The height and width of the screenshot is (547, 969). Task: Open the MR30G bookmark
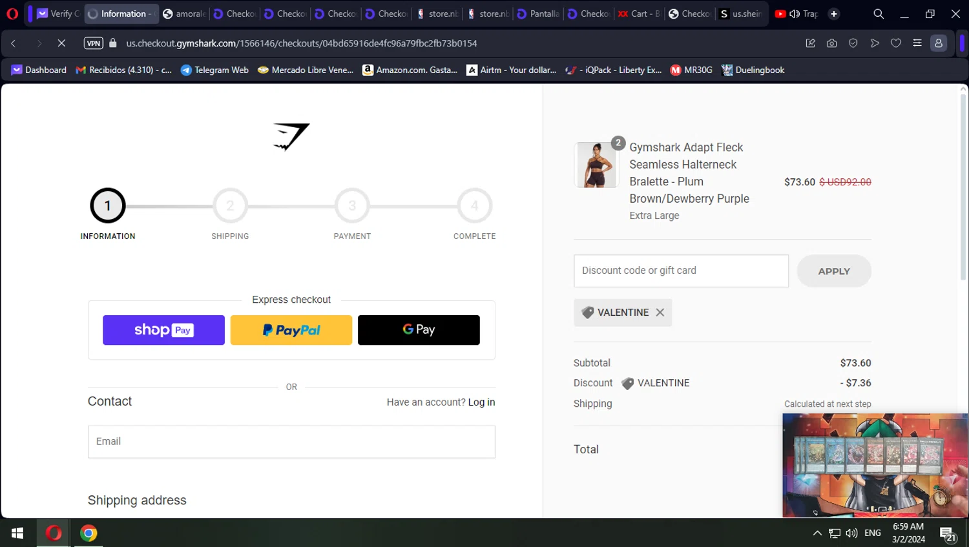click(691, 70)
